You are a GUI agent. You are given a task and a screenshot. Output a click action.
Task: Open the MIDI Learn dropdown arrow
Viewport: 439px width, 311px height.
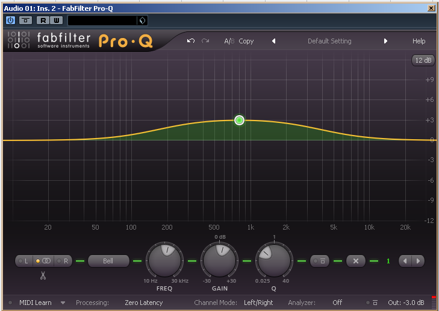(63, 303)
